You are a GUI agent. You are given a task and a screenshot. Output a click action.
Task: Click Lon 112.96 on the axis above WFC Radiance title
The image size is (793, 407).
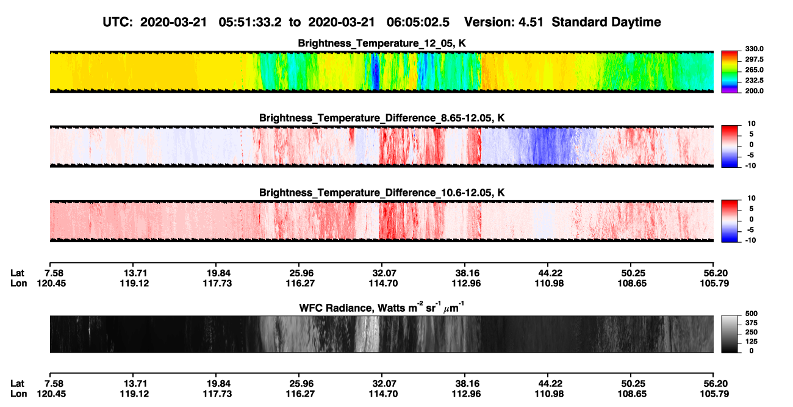tap(465, 283)
